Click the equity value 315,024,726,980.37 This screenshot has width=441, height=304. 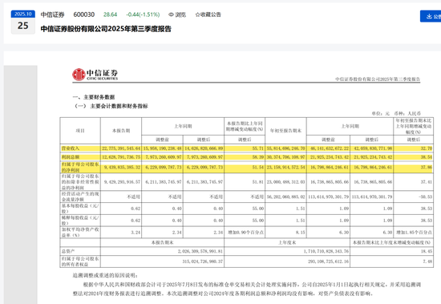(x=203, y=261)
